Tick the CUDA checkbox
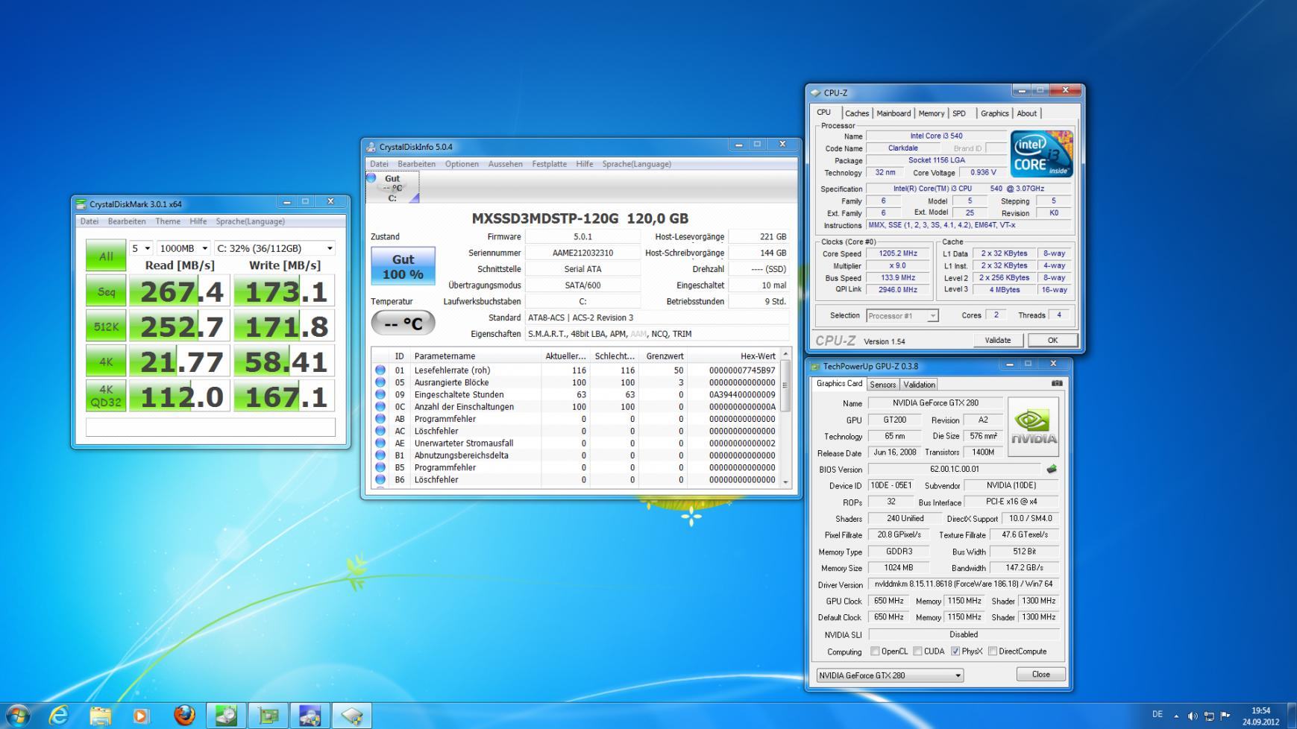This screenshot has height=729, width=1297. point(917,651)
